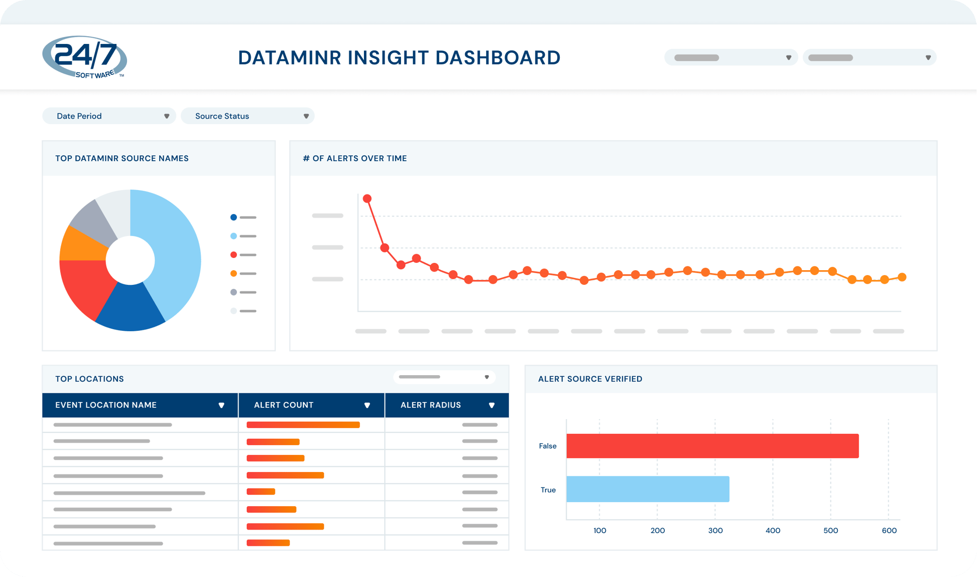The height and width of the screenshot is (577, 977).
Task: Click the red legend marker beside the donut chart
Action: coord(233,255)
